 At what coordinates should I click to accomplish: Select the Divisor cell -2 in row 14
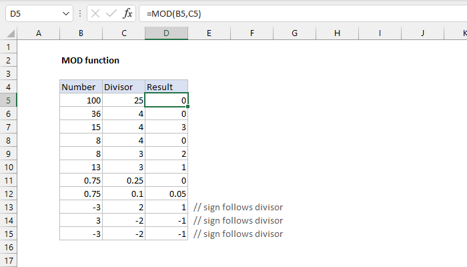click(x=124, y=220)
